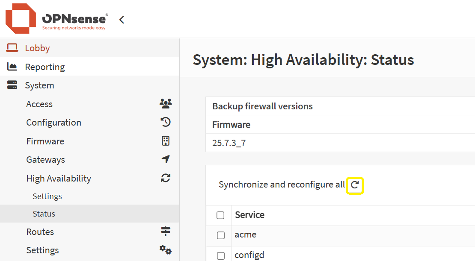
Task: Click the Routes signpost icon
Action: [166, 232]
